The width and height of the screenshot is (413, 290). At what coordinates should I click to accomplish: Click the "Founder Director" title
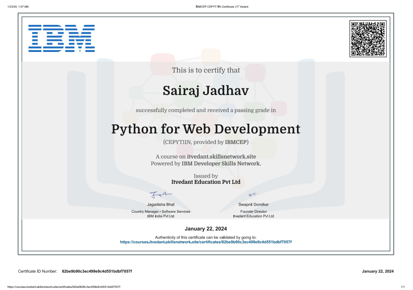pyautogui.click(x=253, y=211)
